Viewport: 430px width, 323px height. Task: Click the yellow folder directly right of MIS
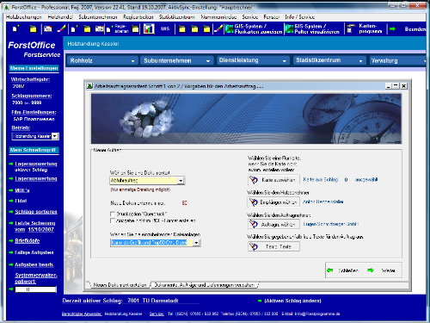tap(181, 29)
